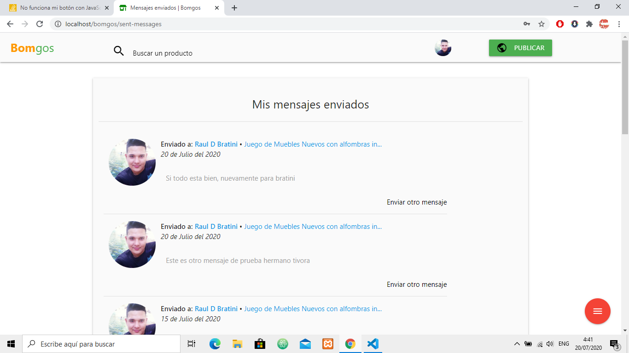
Task: Open the green atom app on taskbar
Action: pos(283,344)
